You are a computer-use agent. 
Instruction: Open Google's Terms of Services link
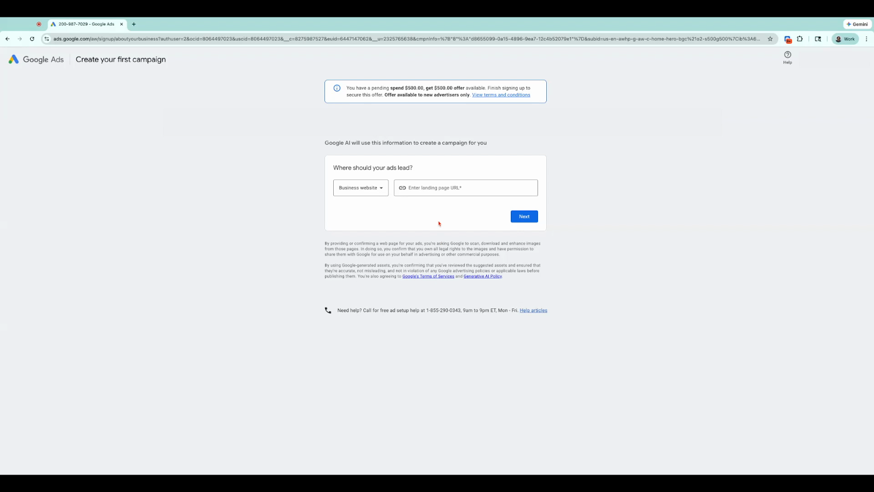[x=428, y=277]
